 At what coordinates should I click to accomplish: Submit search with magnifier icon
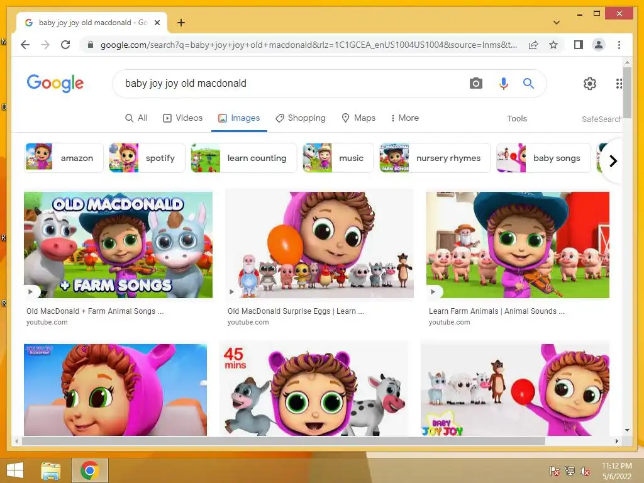point(528,84)
